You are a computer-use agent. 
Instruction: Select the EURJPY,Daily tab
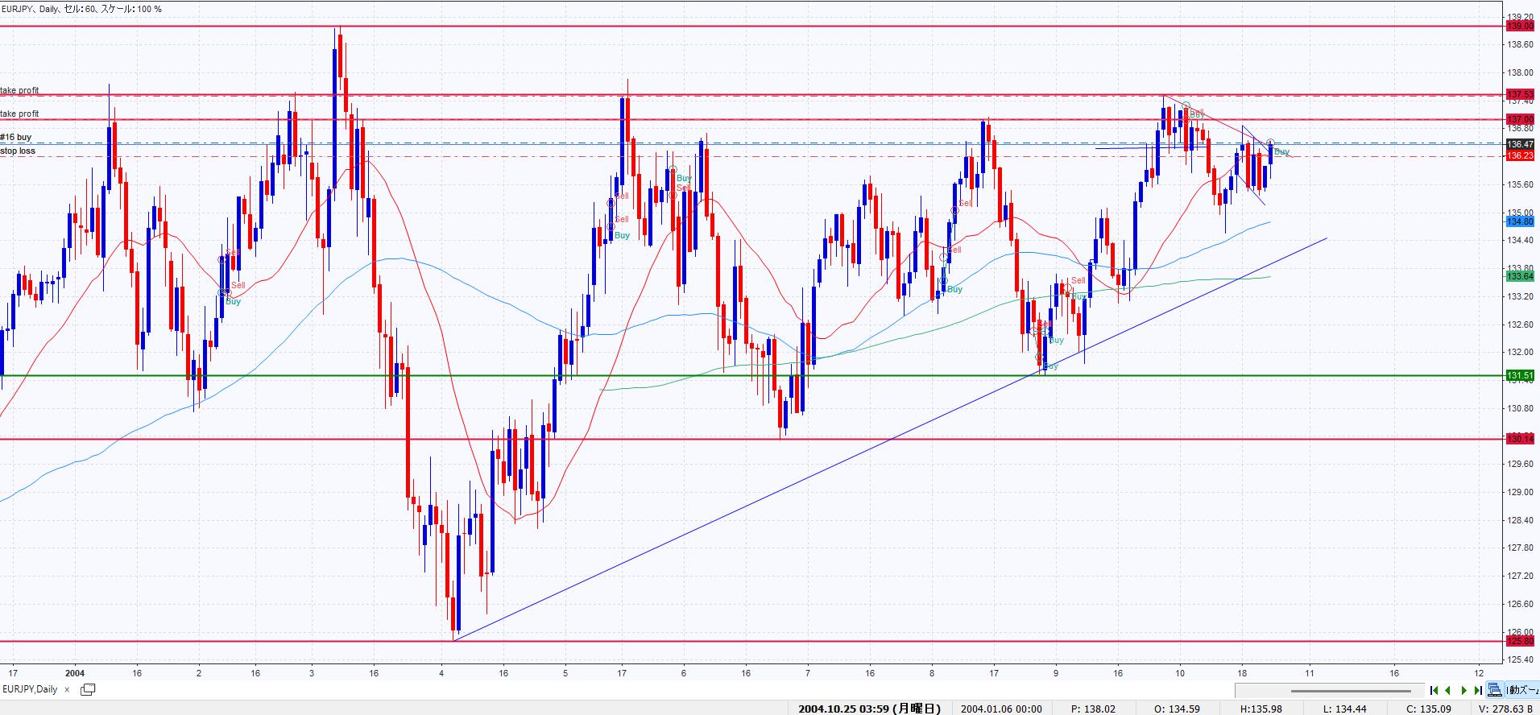click(31, 689)
